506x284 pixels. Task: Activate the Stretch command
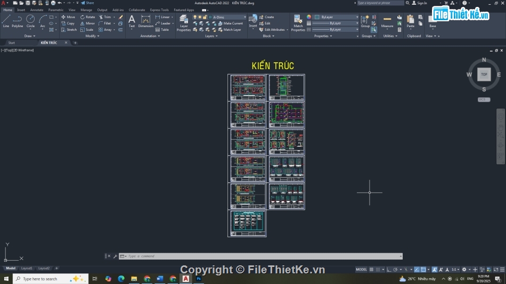pos(69,30)
